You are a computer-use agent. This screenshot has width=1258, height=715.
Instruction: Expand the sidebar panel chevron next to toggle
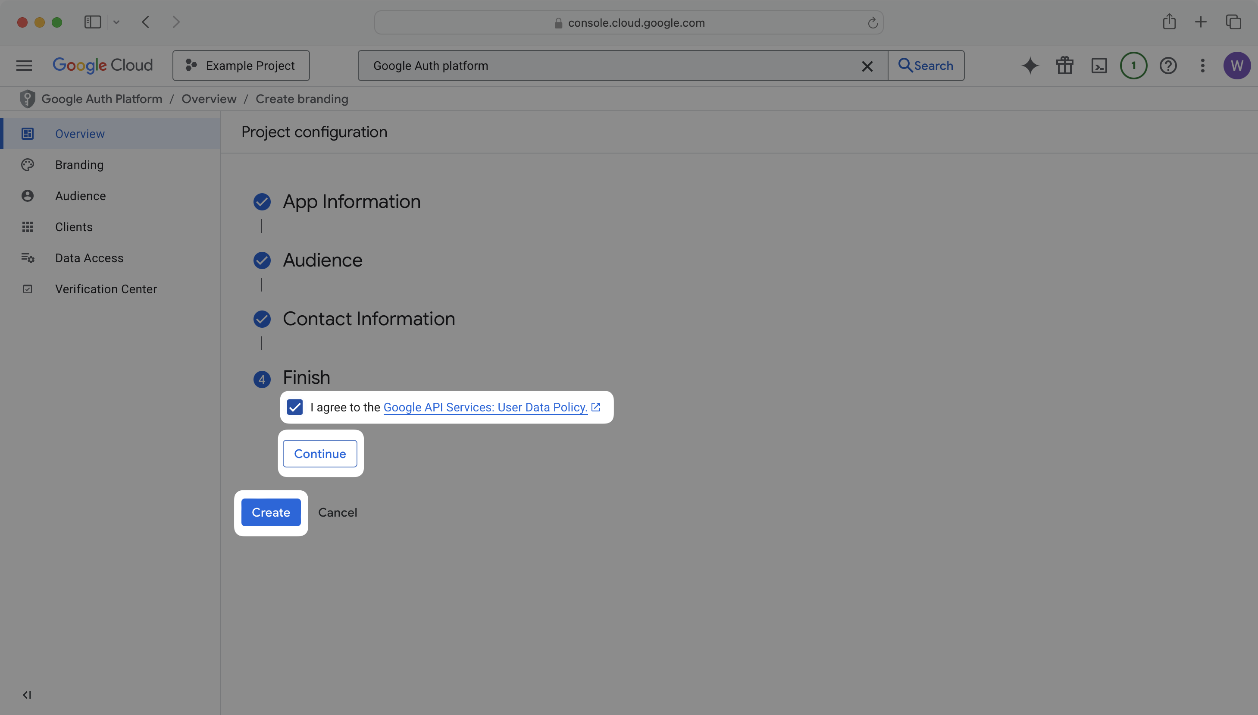tap(116, 22)
